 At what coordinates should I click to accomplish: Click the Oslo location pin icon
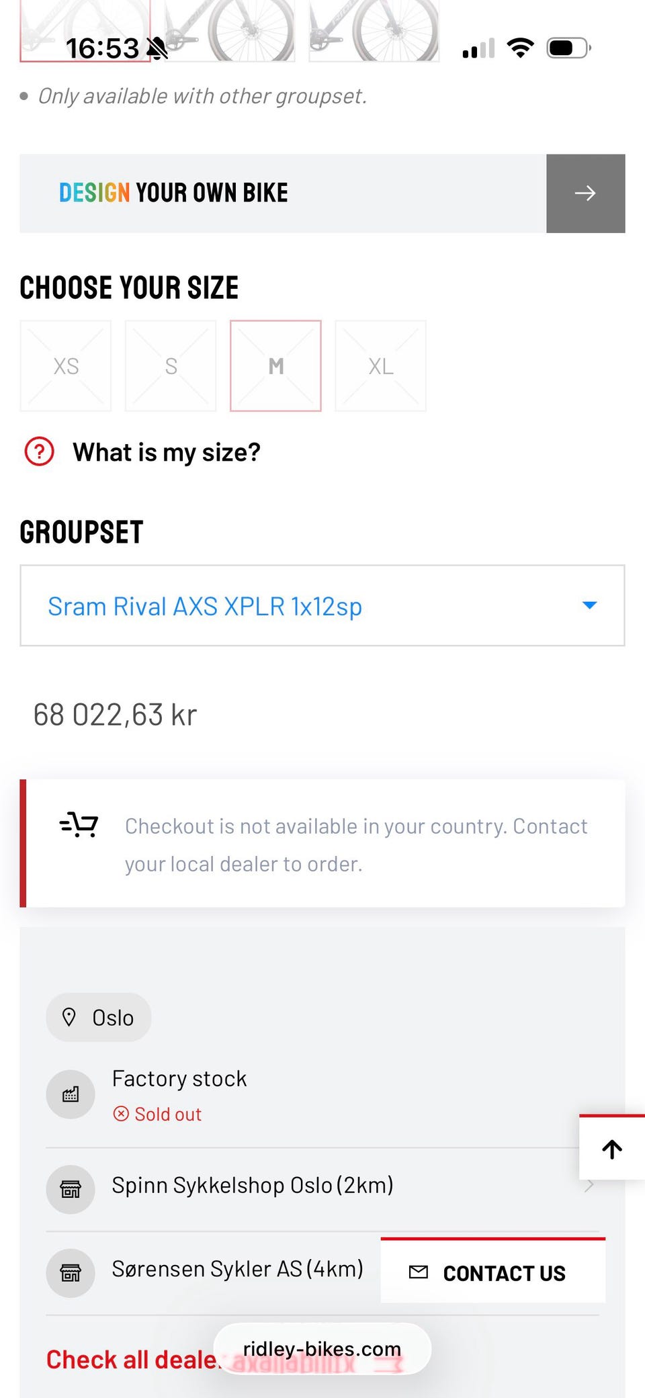69,1017
